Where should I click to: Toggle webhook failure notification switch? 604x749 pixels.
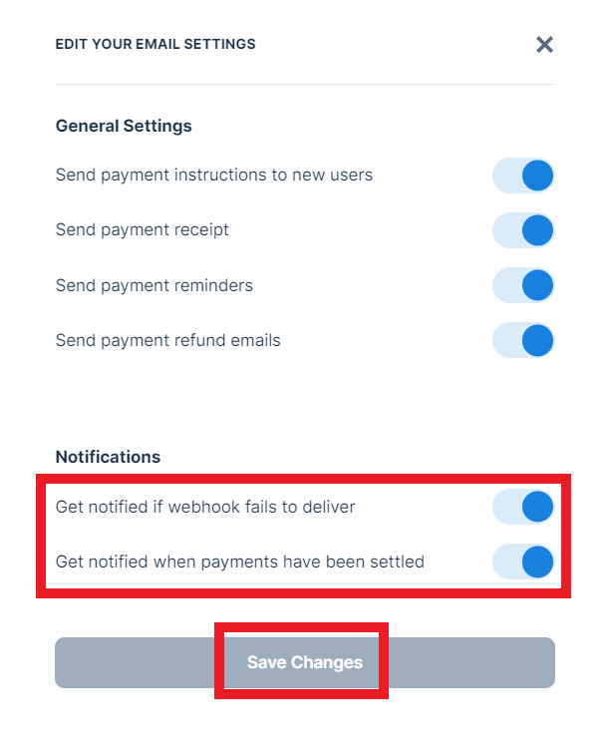(x=523, y=507)
